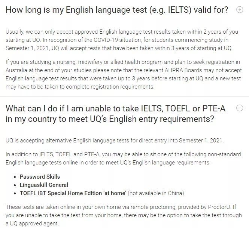Click the paragraph starting 'In addition to IELTS, TOEFL'
The image size is (249, 228).
(124, 158)
